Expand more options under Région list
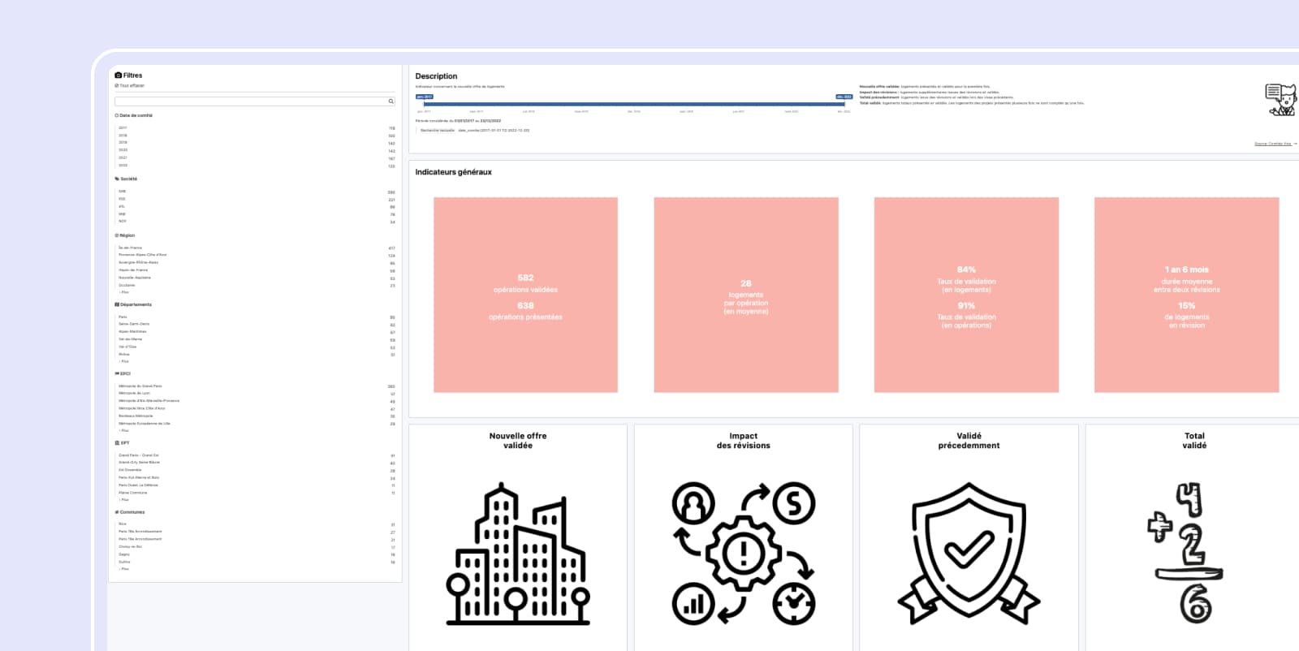This screenshot has height=651, width=1299. (x=124, y=292)
